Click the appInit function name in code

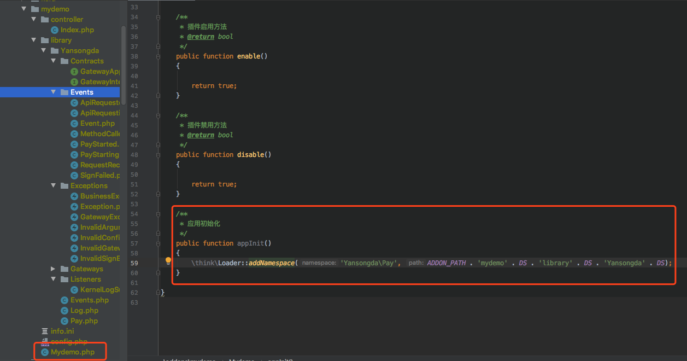tap(251, 243)
